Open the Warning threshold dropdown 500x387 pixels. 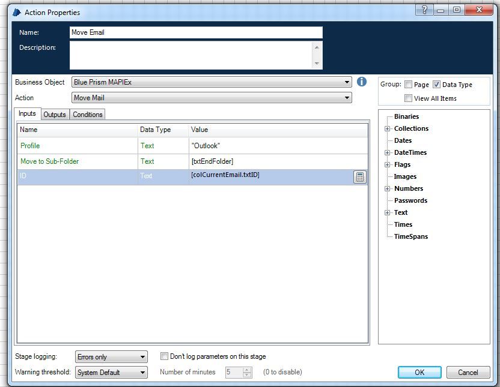pos(111,373)
